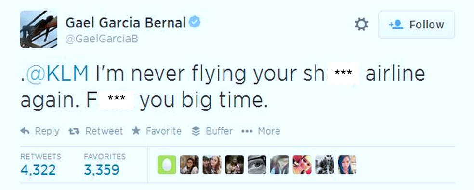
Task: Click the Reply arrow icon
Action: (25, 131)
